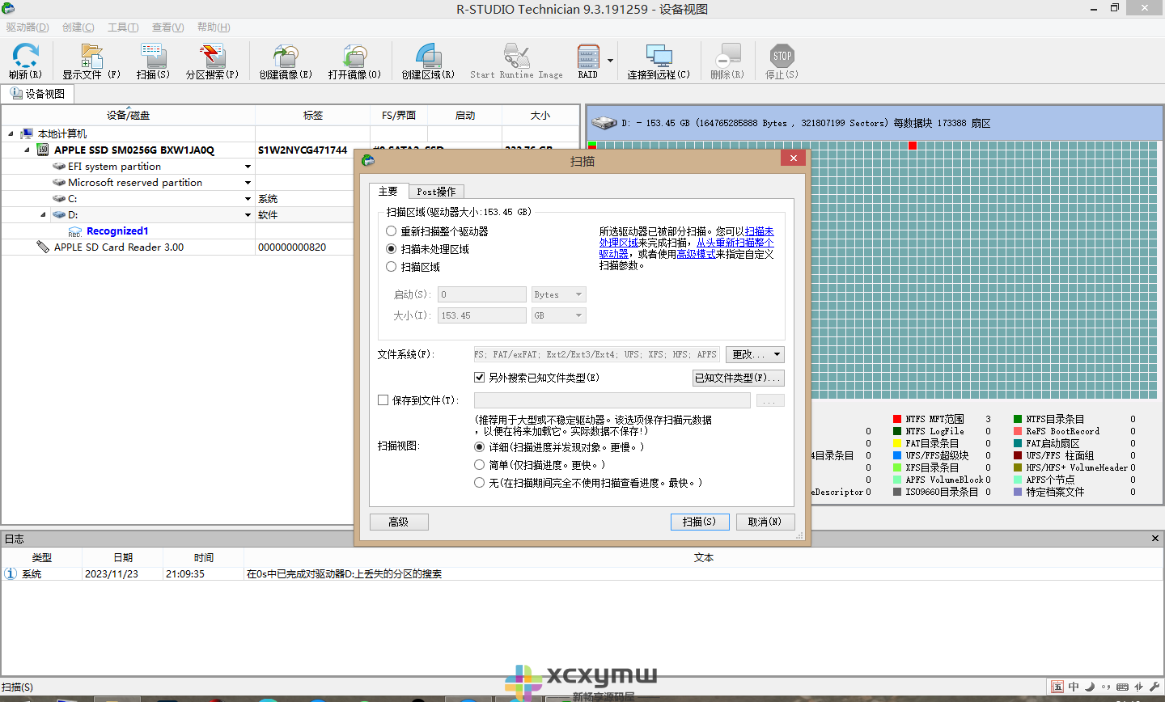The height and width of the screenshot is (702, 1165).
Task: Click the 本地计算机 computer icon in tree
Action: coord(27,133)
